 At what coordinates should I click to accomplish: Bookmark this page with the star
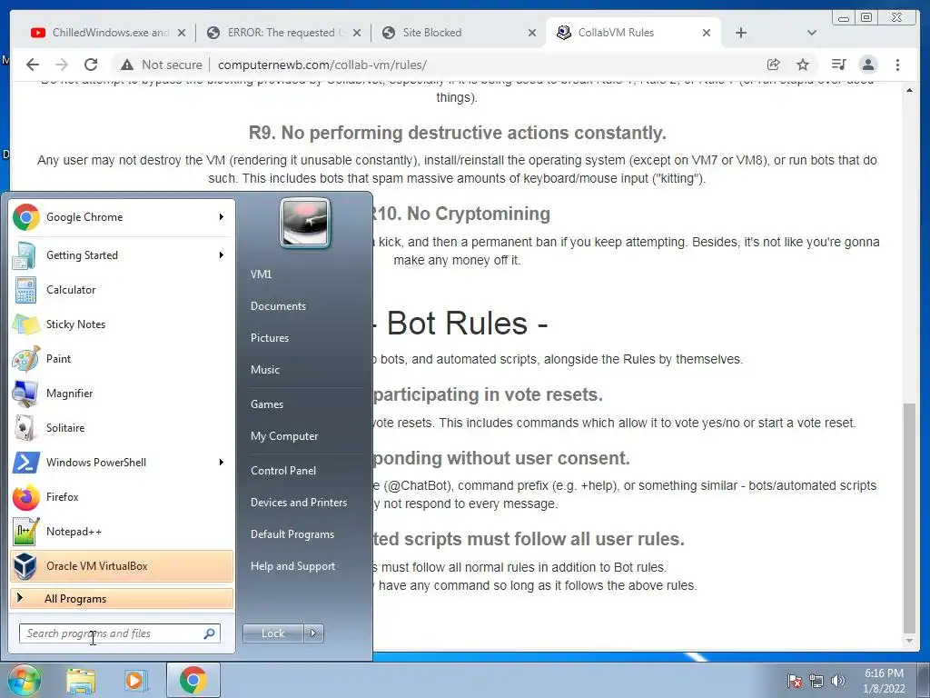(803, 65)
